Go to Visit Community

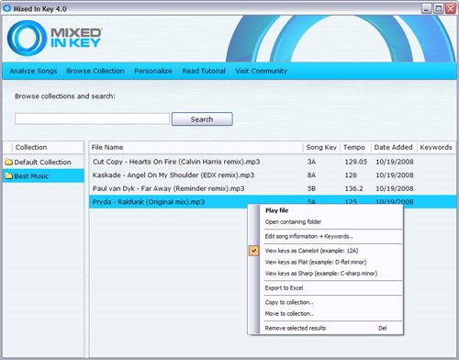pyautogui.click(x=261, y=71)
